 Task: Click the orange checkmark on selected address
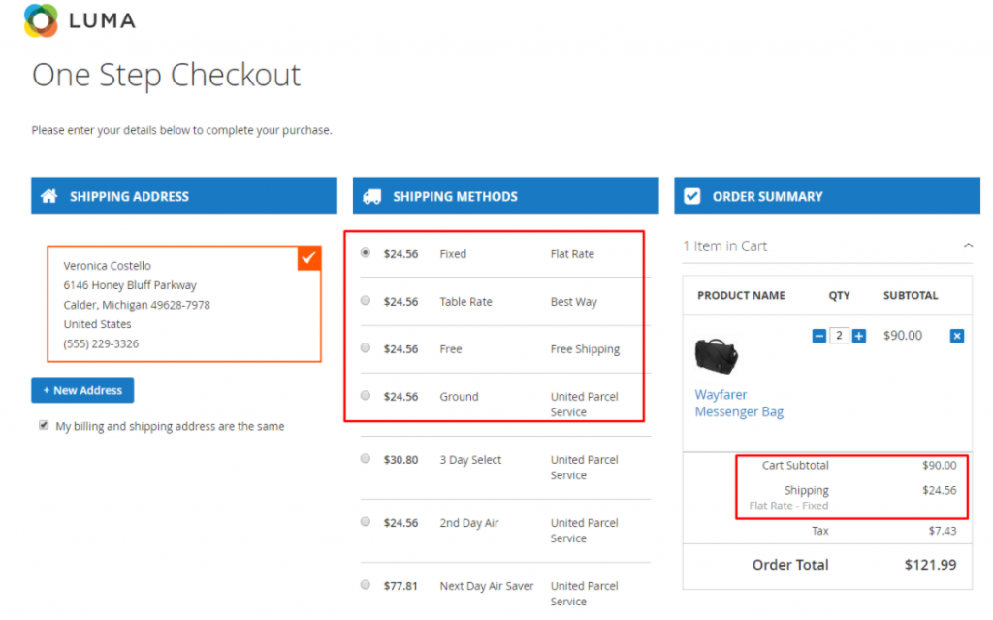tap(309, 258)
